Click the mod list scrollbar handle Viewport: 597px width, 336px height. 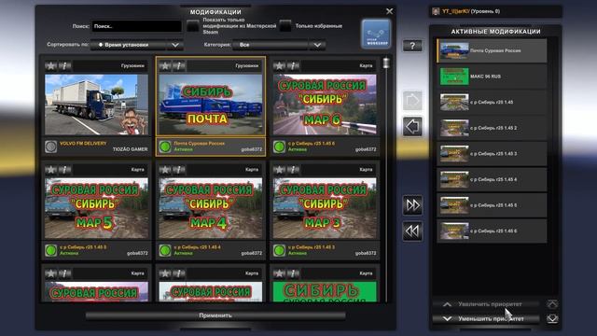coord(386,63)
